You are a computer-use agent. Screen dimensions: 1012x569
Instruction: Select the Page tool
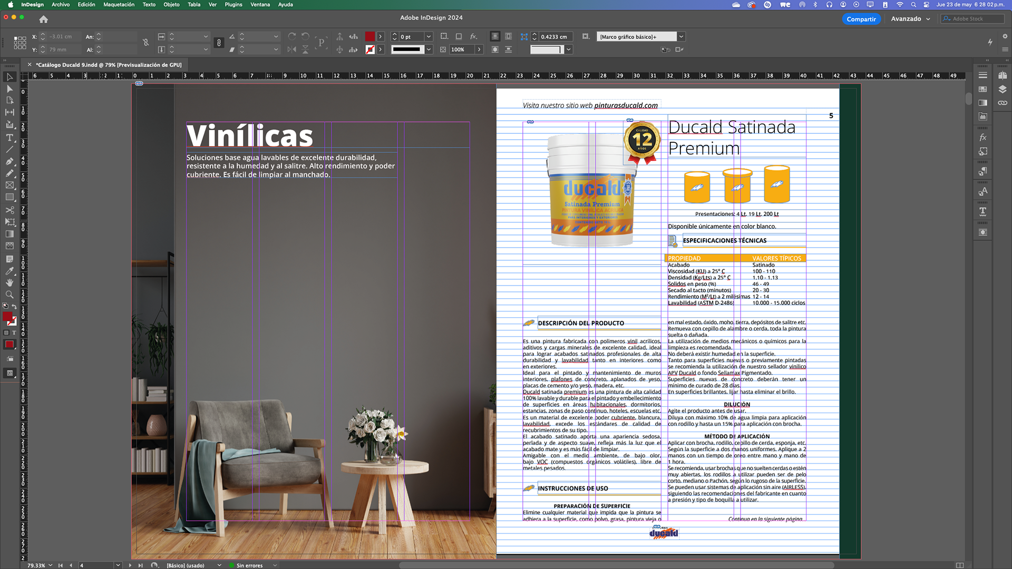pos(9,100)
